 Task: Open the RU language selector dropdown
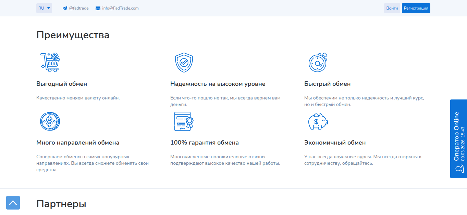click(44, 8)
